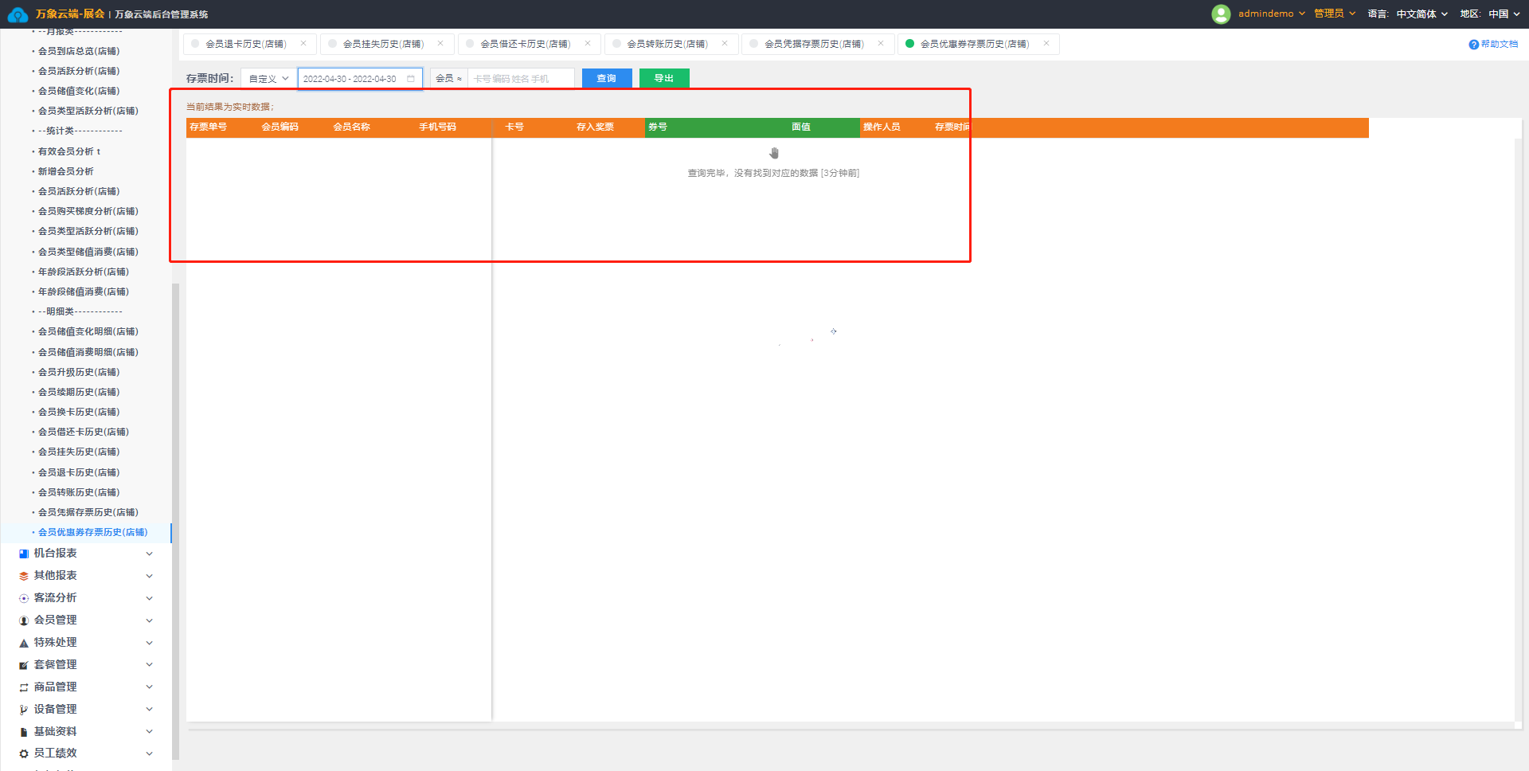The width and height of the screenshot is (1529, 771).
Task: Open the 管理员 role dropdown
Action: click(x=1335, y=14)
